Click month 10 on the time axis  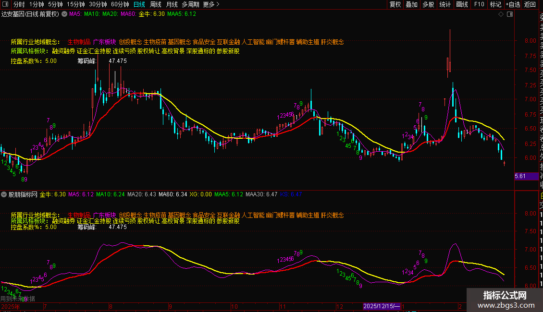coord(234,306)
